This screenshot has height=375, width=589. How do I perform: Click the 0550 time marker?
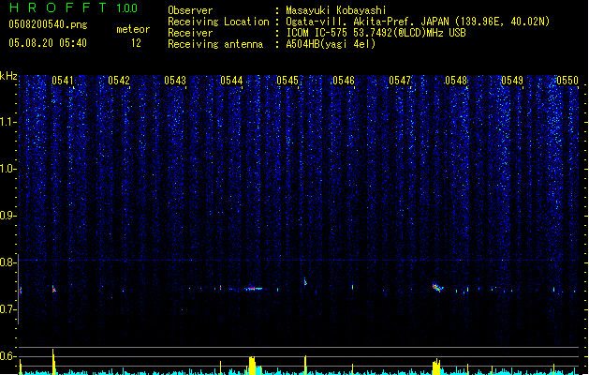567,81
